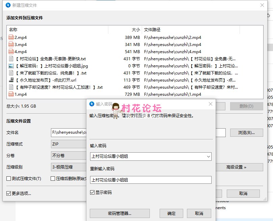Uncheck the 更多选项 checkbox
The height and width of the screenshot is (221, 273).
click(x=9, y=194)
